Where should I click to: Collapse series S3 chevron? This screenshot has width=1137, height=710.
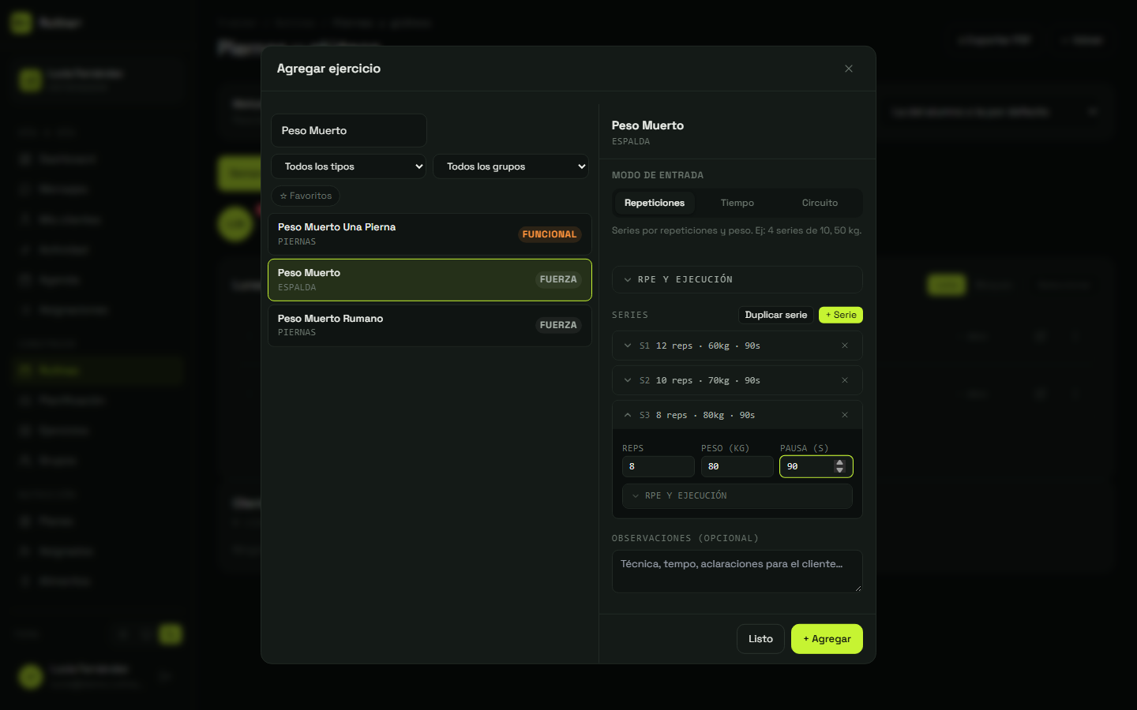628,415
